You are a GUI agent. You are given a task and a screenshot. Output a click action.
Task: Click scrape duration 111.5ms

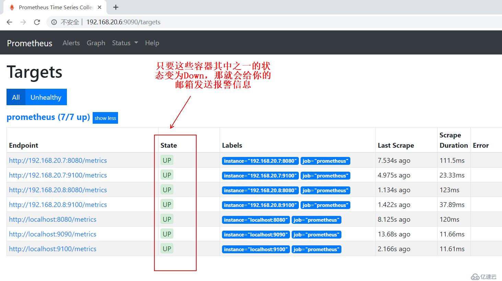click(452, 160)
